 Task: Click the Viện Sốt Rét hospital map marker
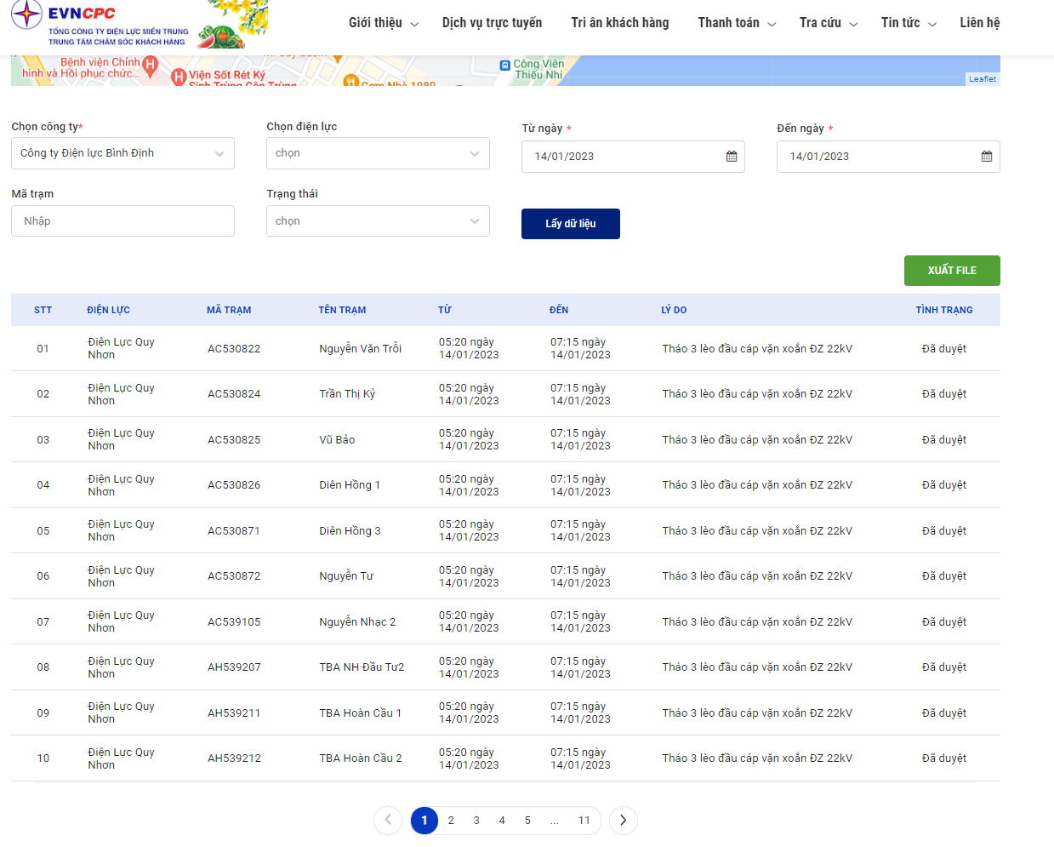[x=179, y=77]
